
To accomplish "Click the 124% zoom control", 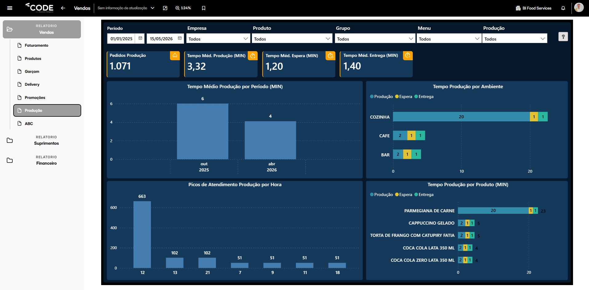I will pos(183,8).
